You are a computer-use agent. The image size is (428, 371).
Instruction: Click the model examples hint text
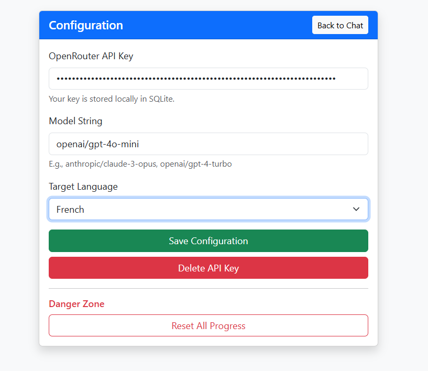click(x=129, y=163)
